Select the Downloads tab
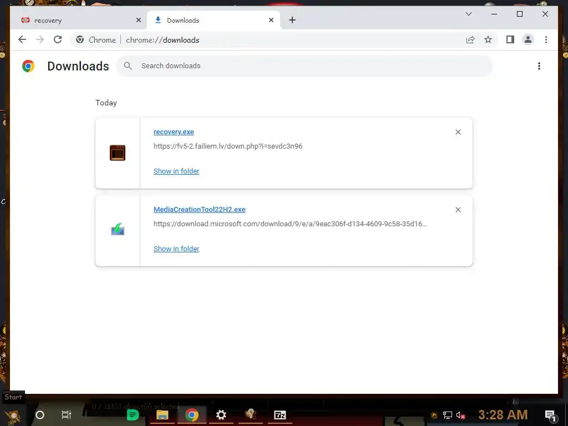The width and height of the screenshot is (568, 426). (x=214, y=21)
